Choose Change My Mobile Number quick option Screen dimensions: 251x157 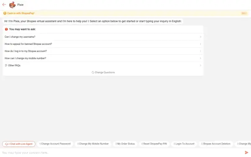pyautogui.click(x=93, y=144)
